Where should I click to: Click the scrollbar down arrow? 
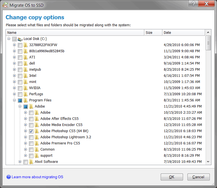tap(208, 162)
